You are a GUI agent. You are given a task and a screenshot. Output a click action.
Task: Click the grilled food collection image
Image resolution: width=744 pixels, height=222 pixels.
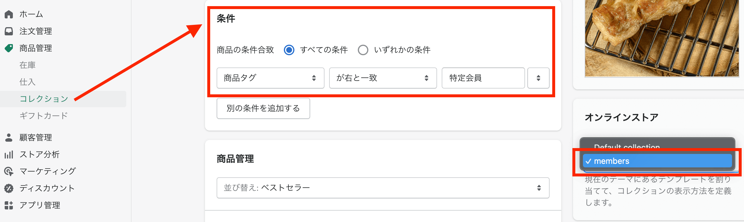(662, 38)
